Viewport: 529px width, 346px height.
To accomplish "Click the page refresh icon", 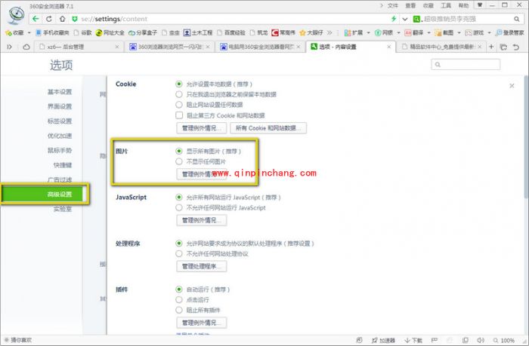I will [50, 18].
